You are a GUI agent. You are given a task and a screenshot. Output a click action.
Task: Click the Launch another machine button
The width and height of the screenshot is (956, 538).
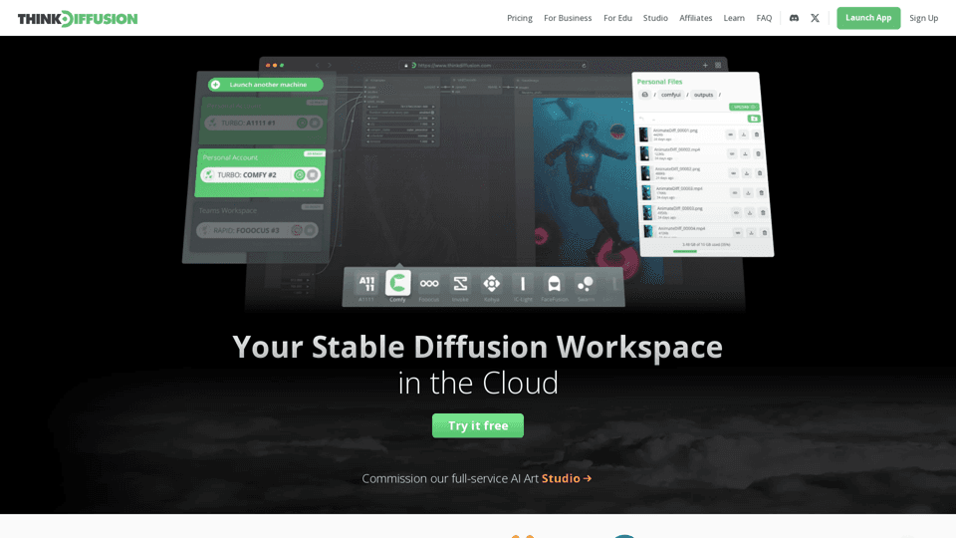(x=266, y=85)
